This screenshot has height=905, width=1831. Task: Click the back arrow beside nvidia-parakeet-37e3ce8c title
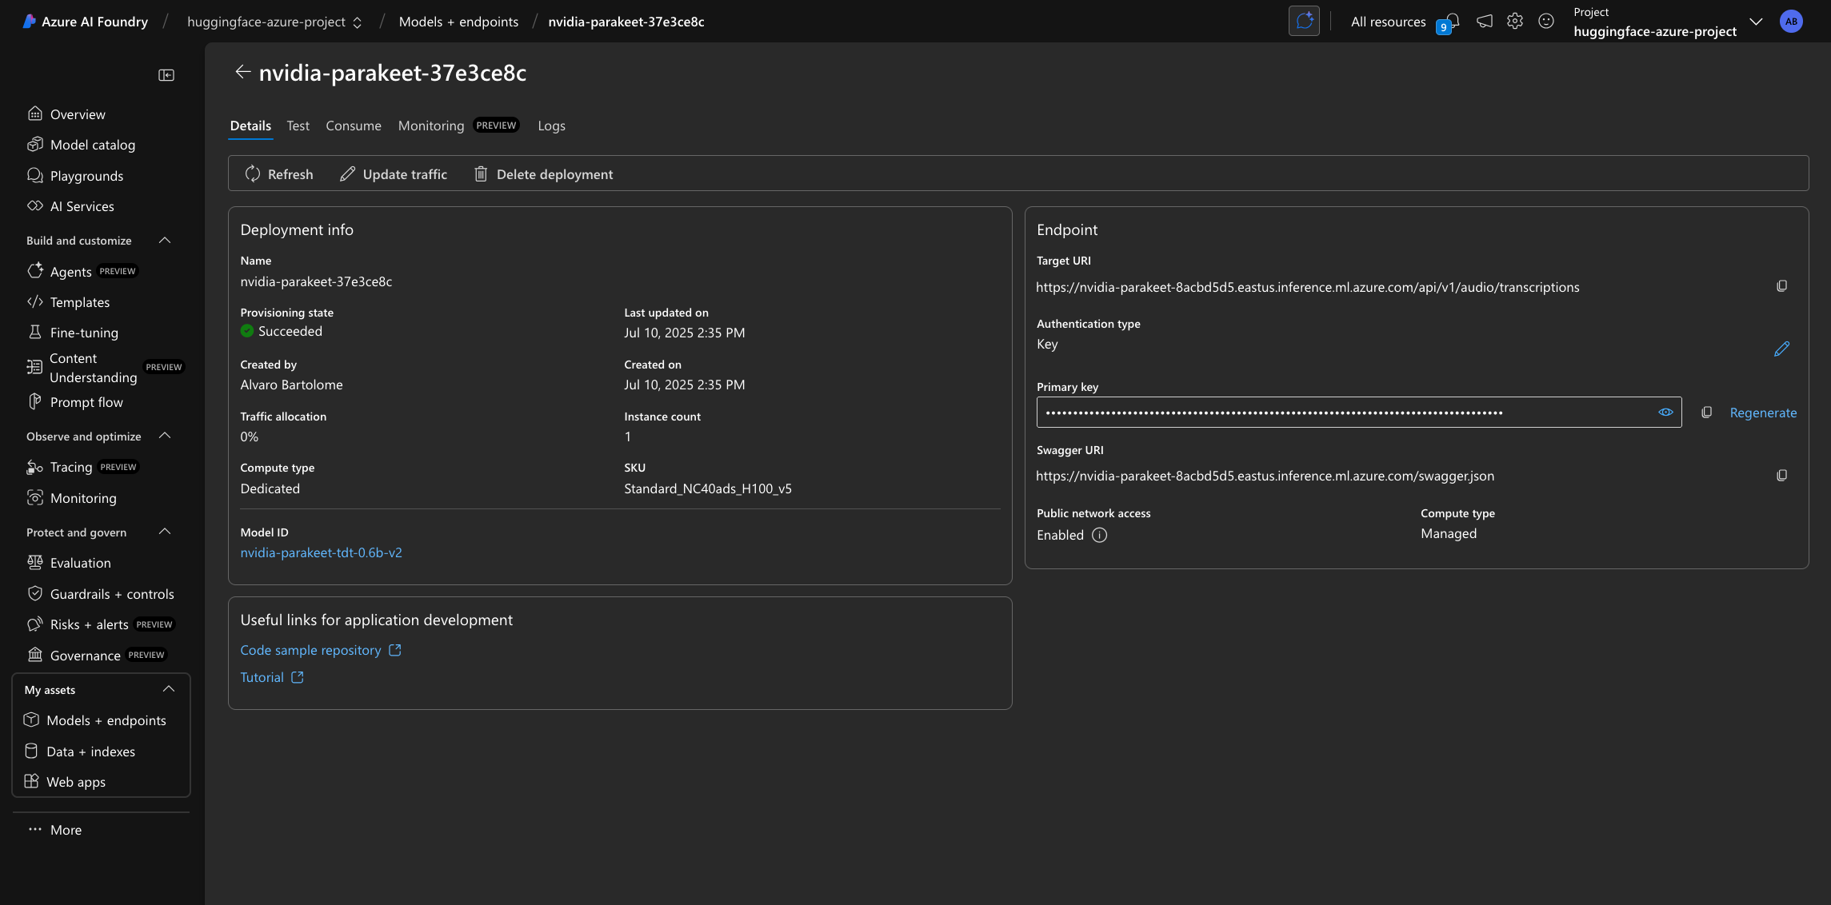coord(243,72)
